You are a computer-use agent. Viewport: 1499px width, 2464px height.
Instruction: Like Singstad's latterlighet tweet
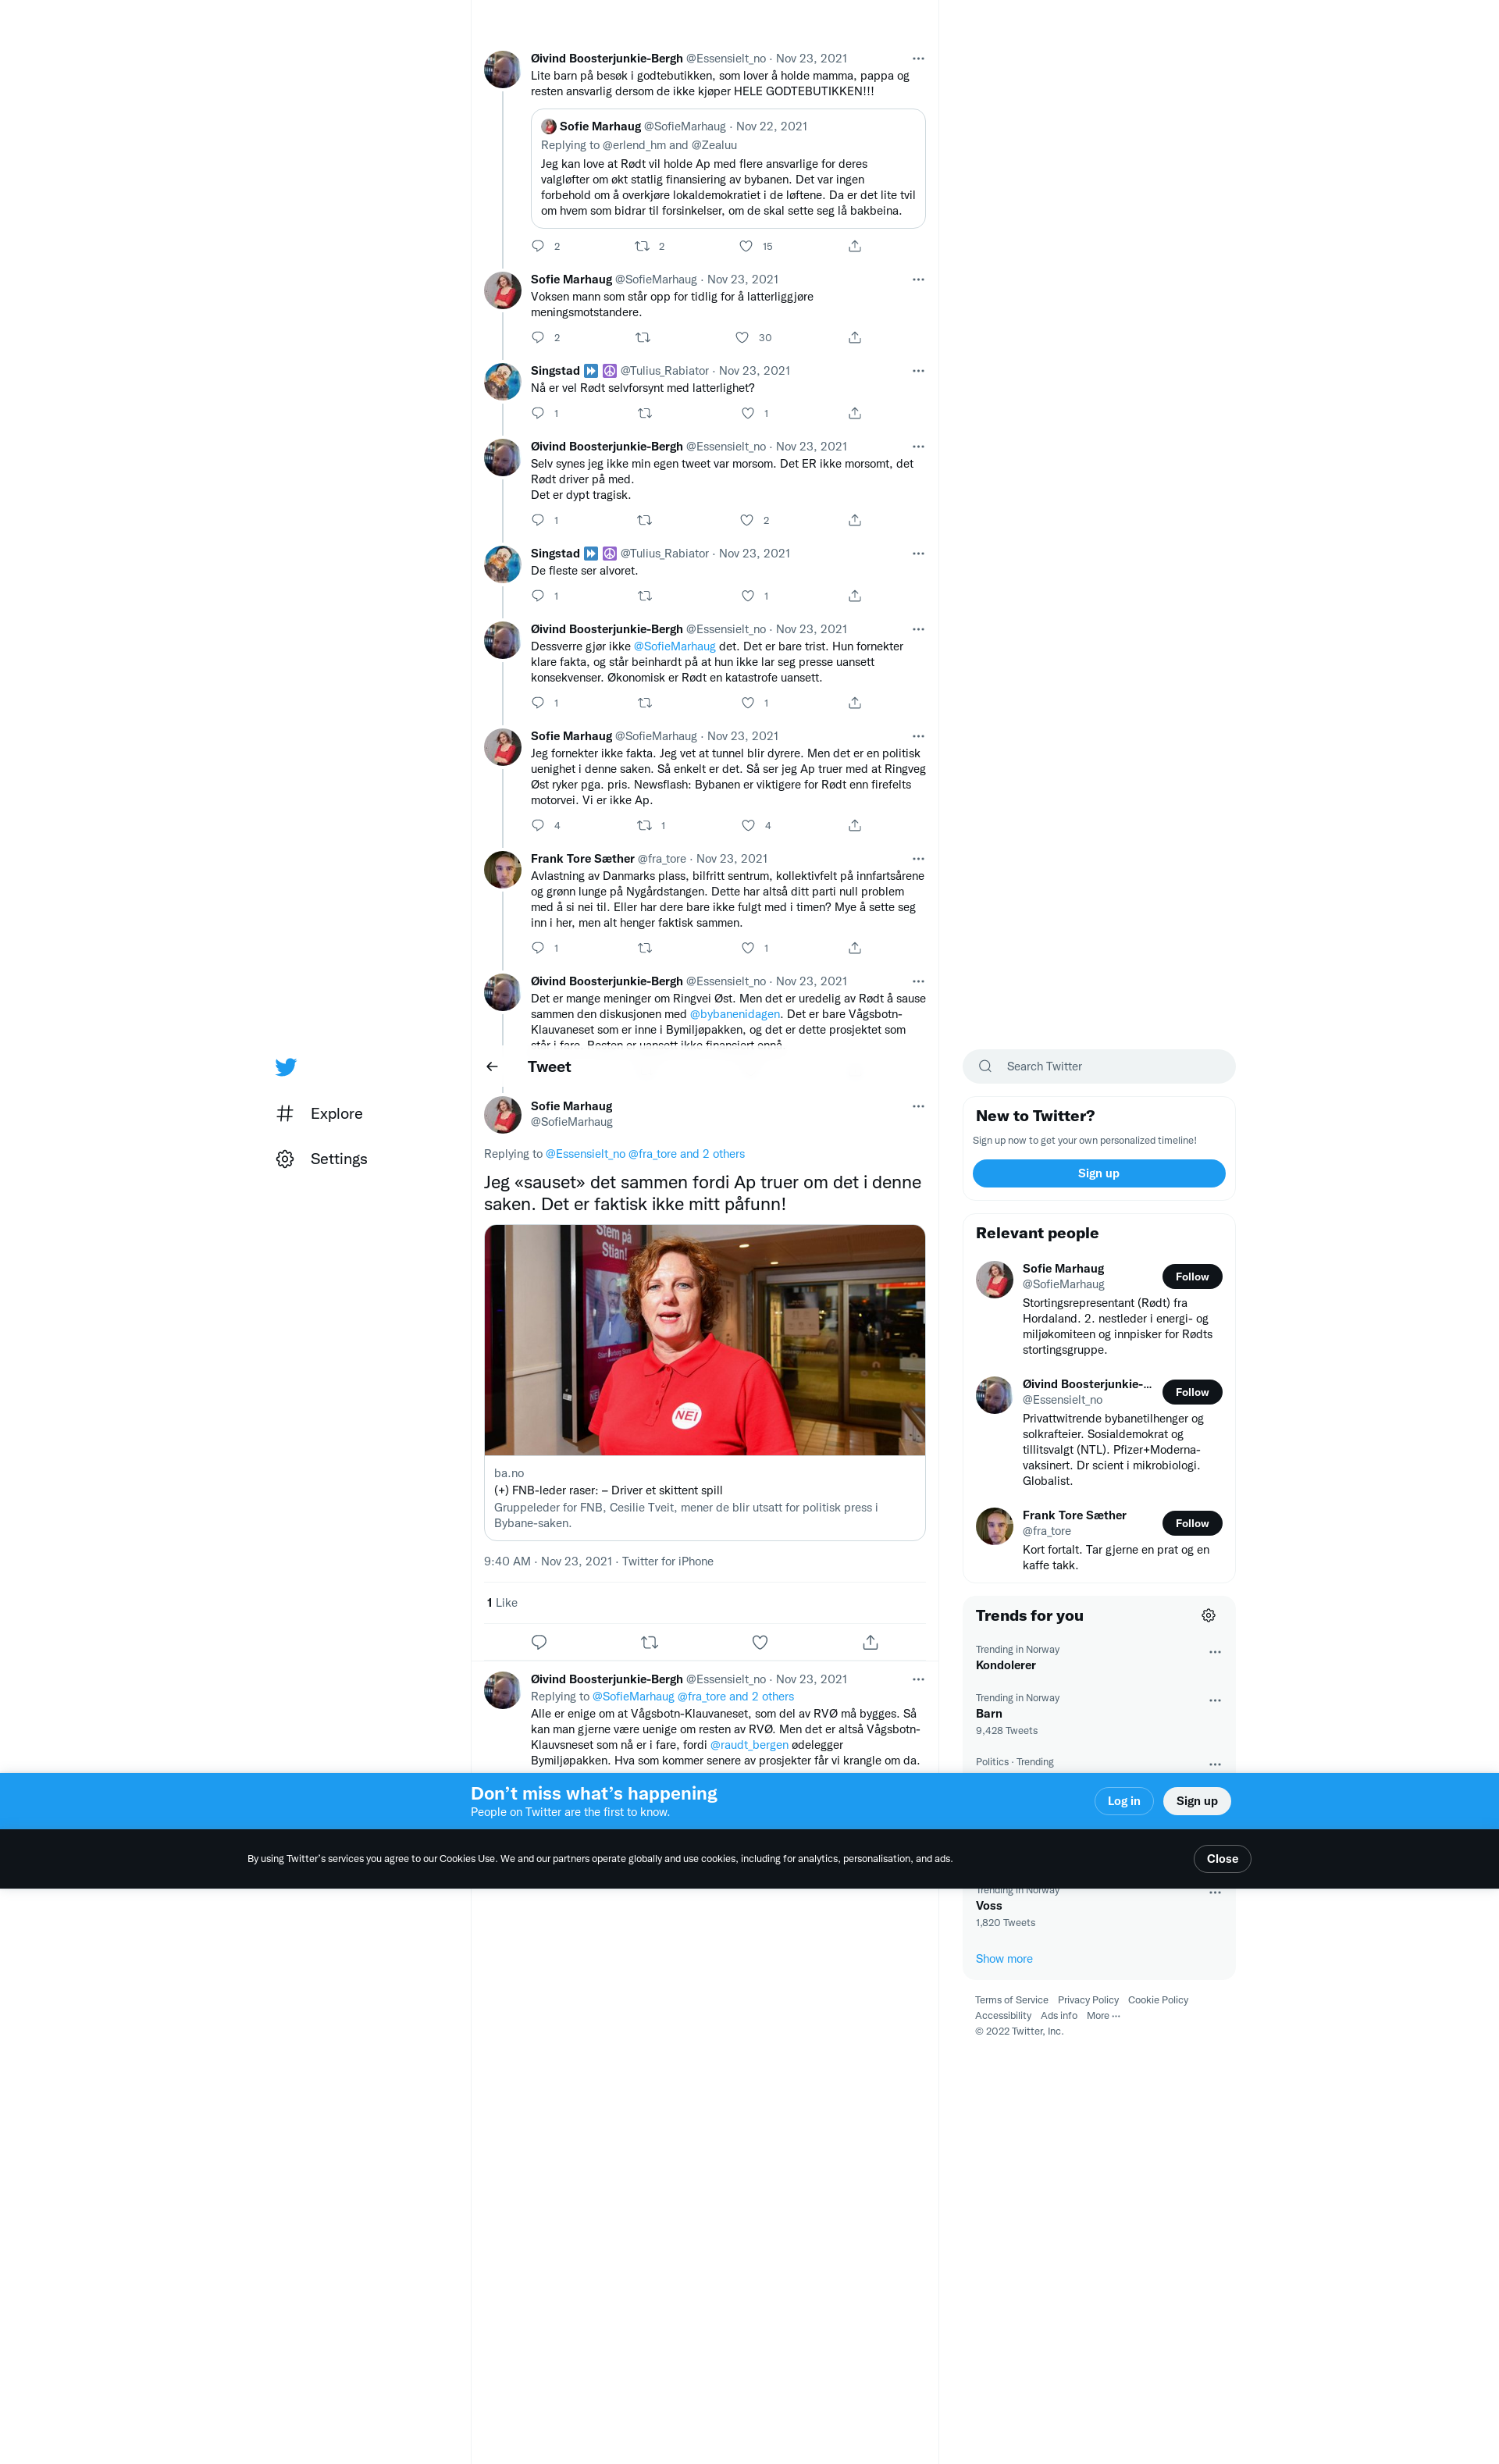click(x=748, y=413)
